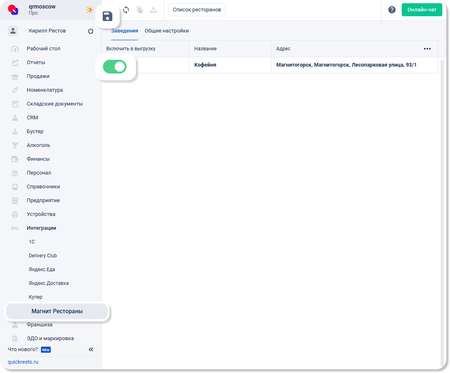450x373 pixels.
Task: Follow the quickresto.ru link
Action: (23, 362)
